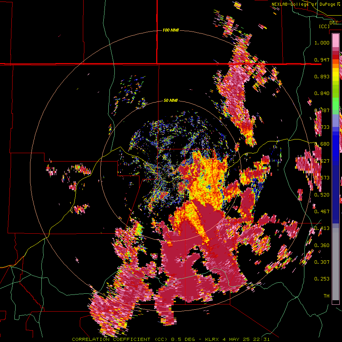Click the 0.5 DEG elevation angle text
Viewport: 342px width, 342px height.
(183, 339)
